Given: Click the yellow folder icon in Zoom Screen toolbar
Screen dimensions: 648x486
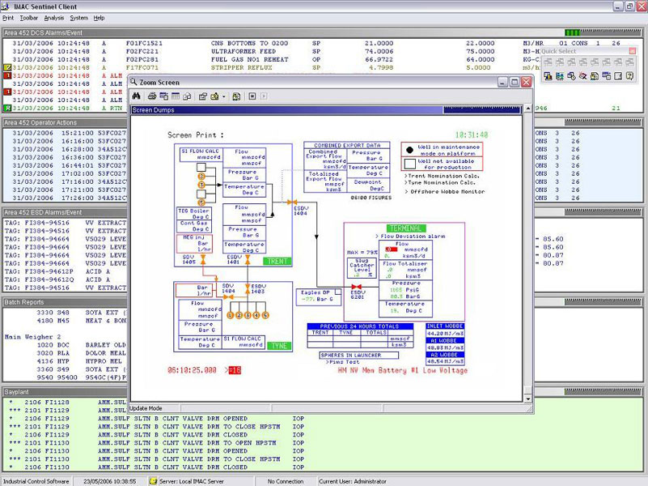Looking at the screenshot, I should pos(214,96).
